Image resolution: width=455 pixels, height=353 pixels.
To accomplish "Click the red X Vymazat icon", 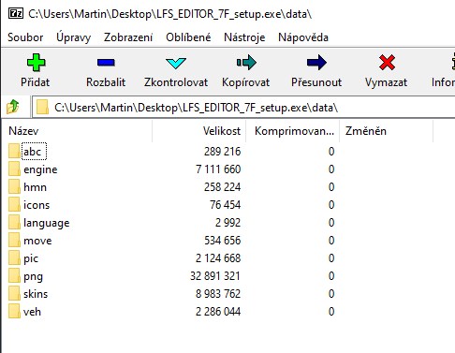I will (x=387, y=63).
